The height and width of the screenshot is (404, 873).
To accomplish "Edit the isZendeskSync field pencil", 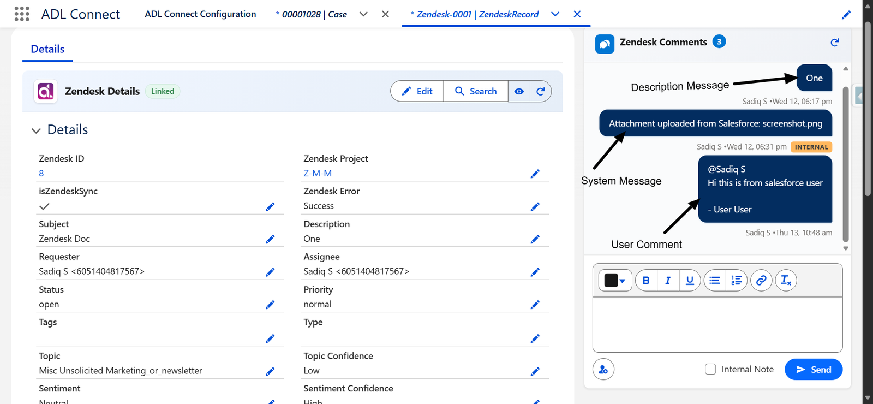I will pyautogui.click(x=270, y=206).
